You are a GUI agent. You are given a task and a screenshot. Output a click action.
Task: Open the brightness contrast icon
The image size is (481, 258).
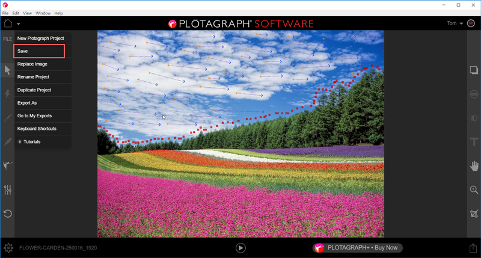click(x=474, y=118)
